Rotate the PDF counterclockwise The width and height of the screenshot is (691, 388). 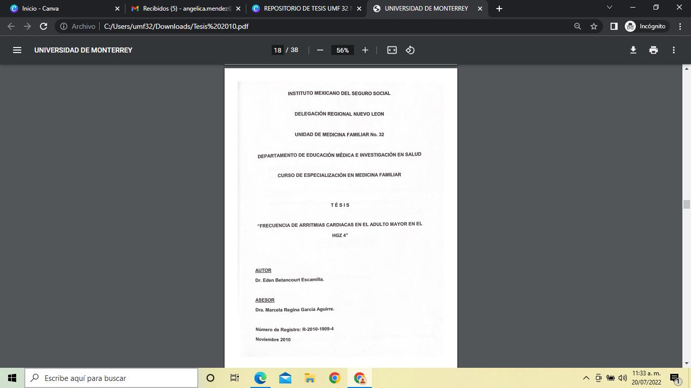pos(410,50)
